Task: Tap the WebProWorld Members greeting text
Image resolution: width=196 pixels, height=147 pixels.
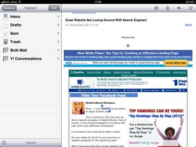Action: 100,103
